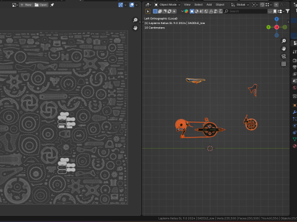Click the pan hand icon in UV editor
This screenshot has width=297, height=222.
(136, 28)
